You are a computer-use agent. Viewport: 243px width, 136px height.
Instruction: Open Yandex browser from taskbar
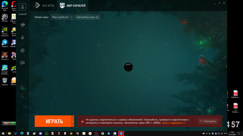(90, 134)
